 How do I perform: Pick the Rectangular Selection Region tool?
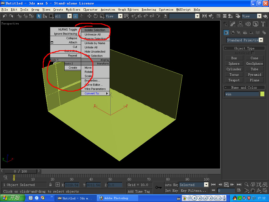pos(51,16)
